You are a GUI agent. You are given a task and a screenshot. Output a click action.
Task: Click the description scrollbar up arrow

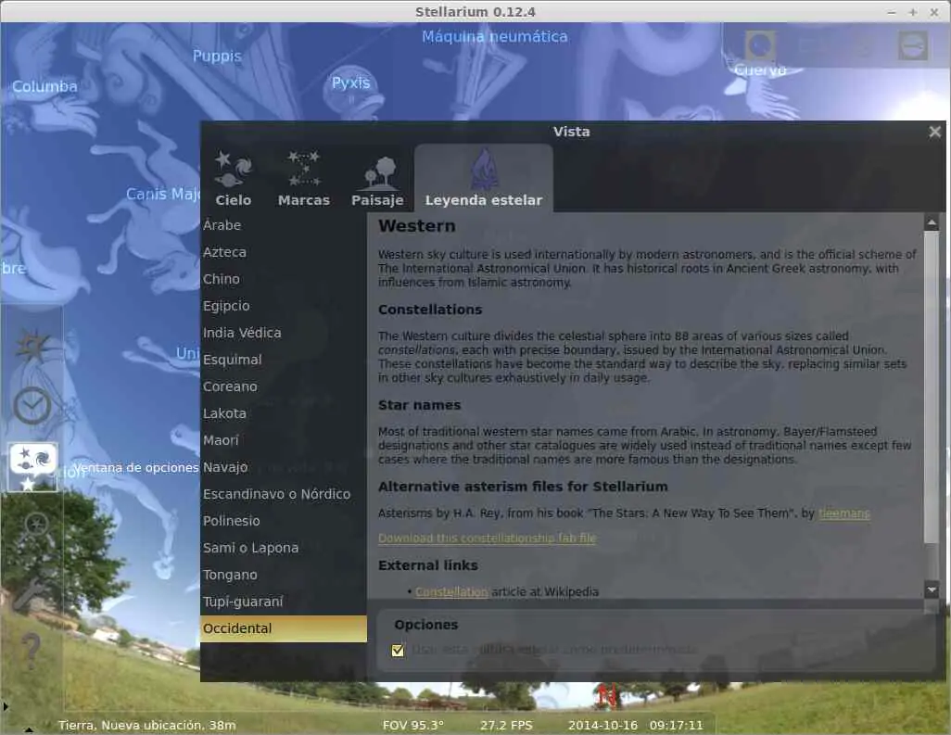click(931, 223)
